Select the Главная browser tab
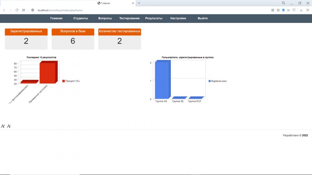The image size is (312, 175). click(115, 3)
